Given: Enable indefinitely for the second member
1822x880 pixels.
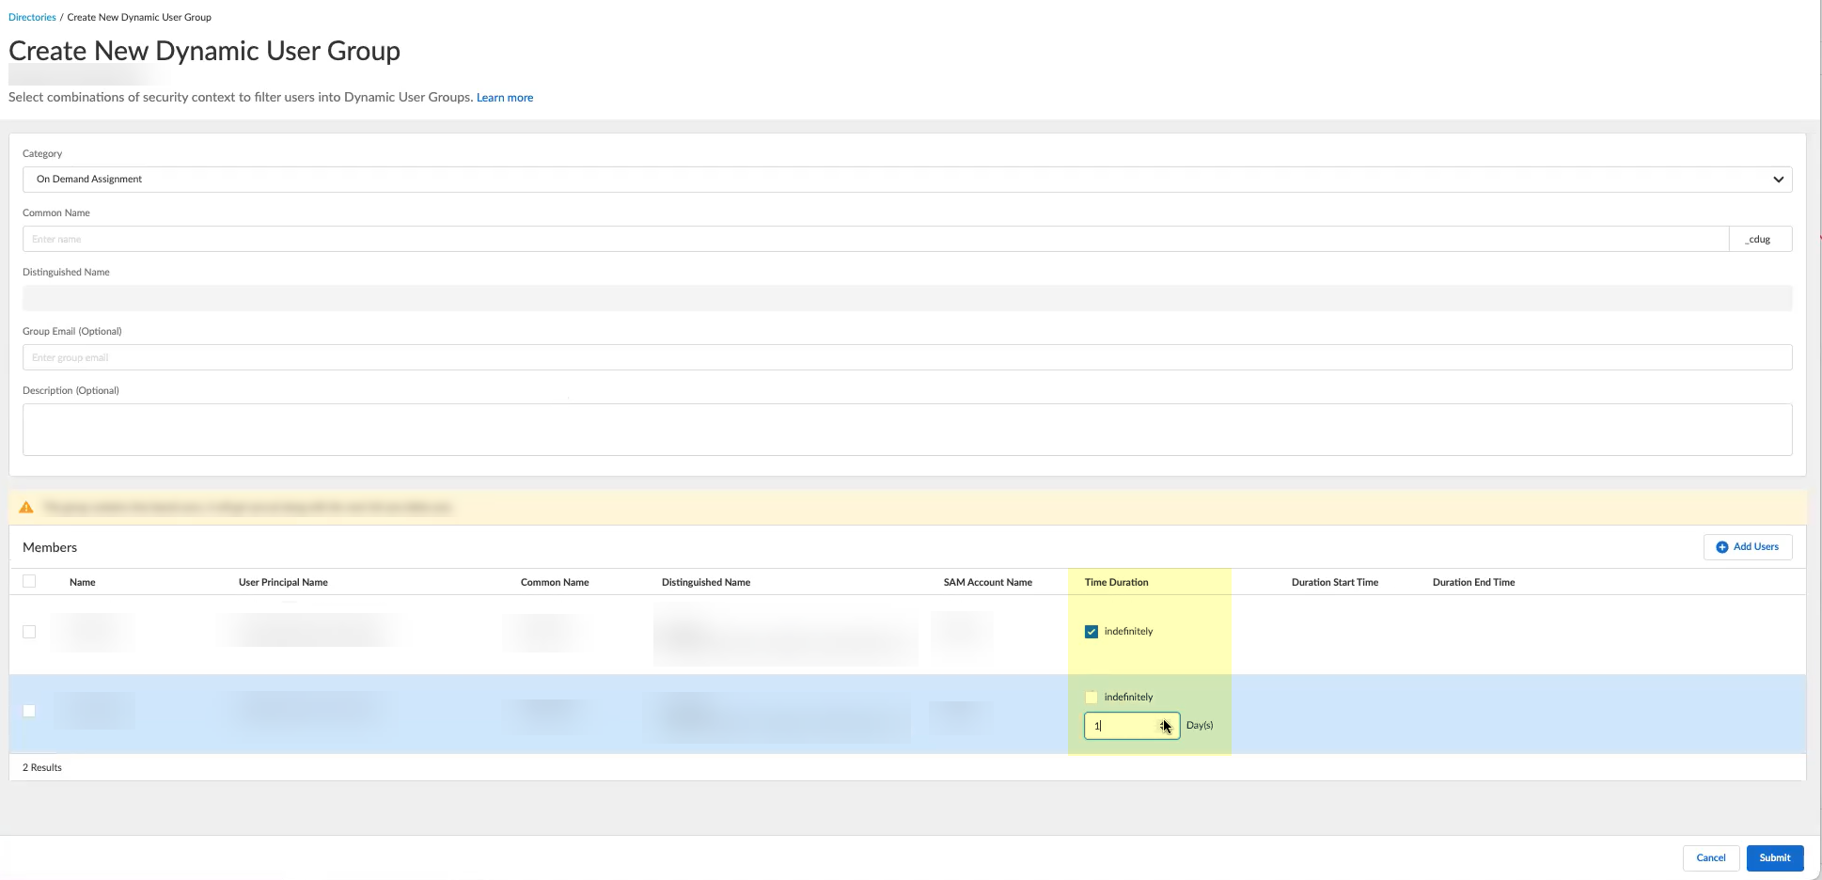Looking at the screenshot, I should [x=1091, y=698].
